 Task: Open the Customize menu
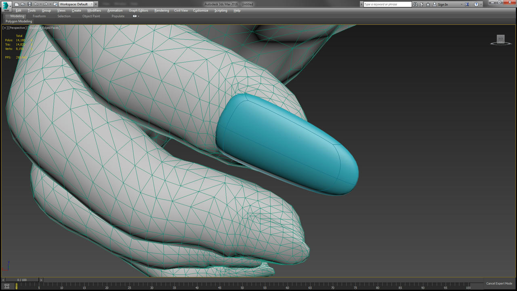(x=201, y=11)
